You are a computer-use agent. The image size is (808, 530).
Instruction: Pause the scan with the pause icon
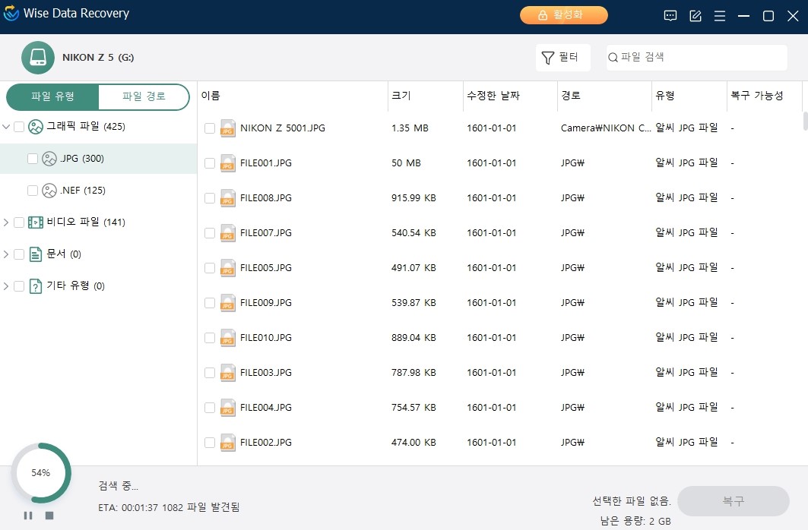pos(28,516)
